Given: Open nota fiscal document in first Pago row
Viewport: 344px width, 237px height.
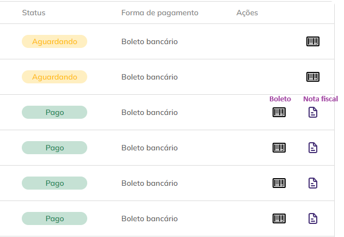Looking at the screenshot, I should point(313,112).
